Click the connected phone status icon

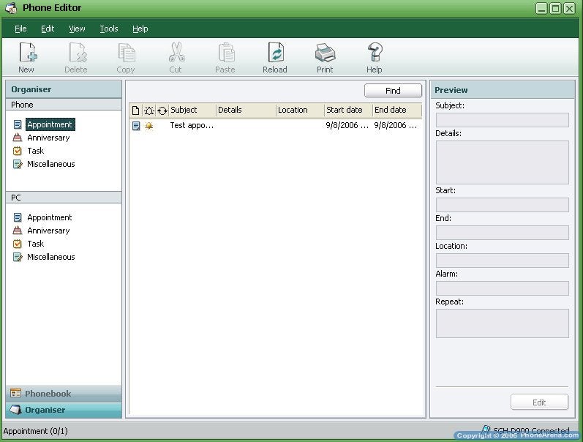[486, 430]
